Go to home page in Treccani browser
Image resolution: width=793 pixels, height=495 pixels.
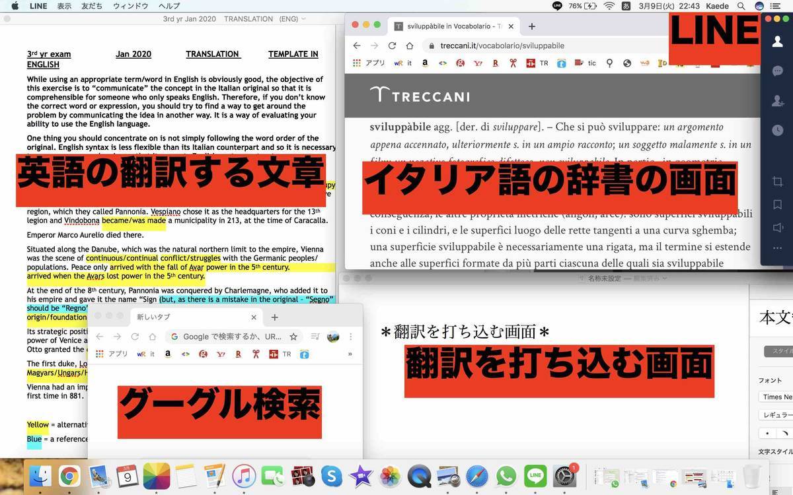tap(410, 46)
